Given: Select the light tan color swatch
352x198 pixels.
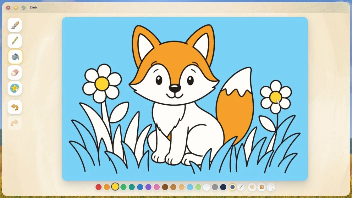Looking at the screenshot, I should tap(182, 187).
